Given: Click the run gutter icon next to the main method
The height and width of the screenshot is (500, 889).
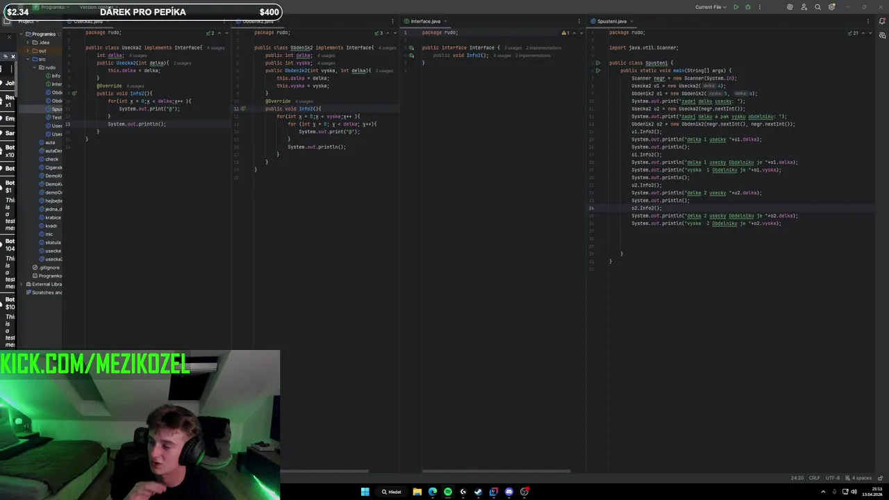Looking at the screenshot, I should (598, 70).
